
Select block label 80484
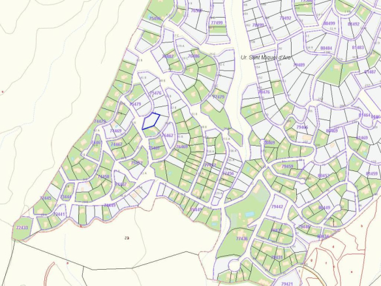coord(326,48)
